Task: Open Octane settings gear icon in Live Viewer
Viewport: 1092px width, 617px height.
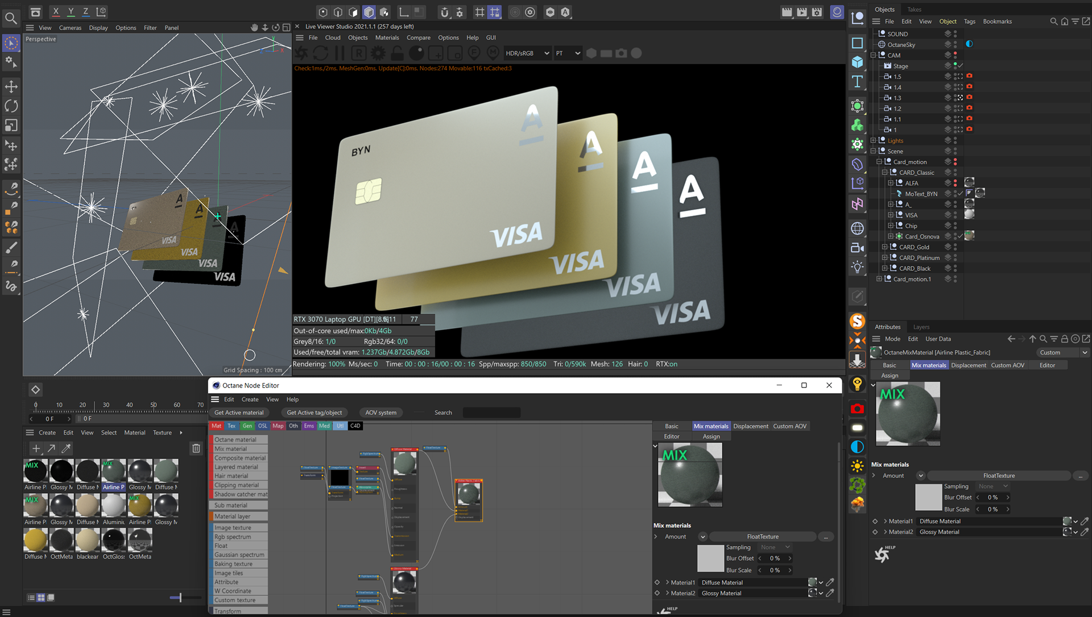Action: coord(378,53)
